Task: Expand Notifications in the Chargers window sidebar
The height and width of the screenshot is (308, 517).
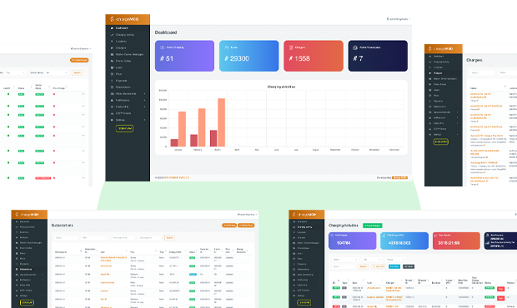Action: [457, 118]
